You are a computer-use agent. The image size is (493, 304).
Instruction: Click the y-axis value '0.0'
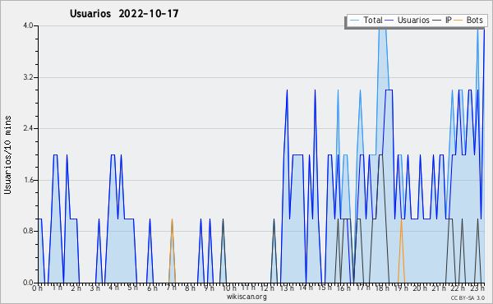tap(28, 283)
